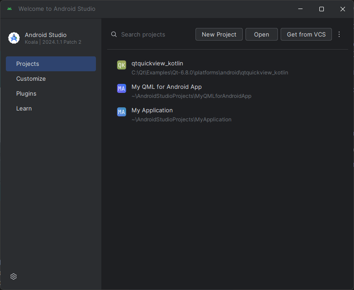Click the QK icon beside qtquickview_kotlin
This screenshot has height=290, width=354.
coord(121,65)
